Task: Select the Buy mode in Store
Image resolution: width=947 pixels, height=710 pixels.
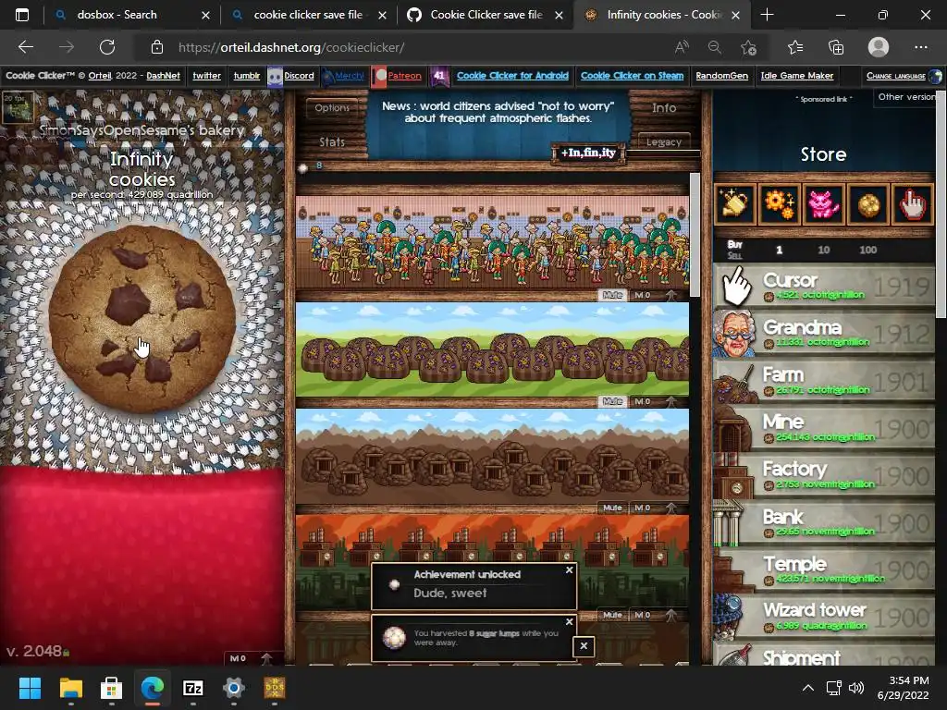Action: pyautogui.click(x=734, y=244)
